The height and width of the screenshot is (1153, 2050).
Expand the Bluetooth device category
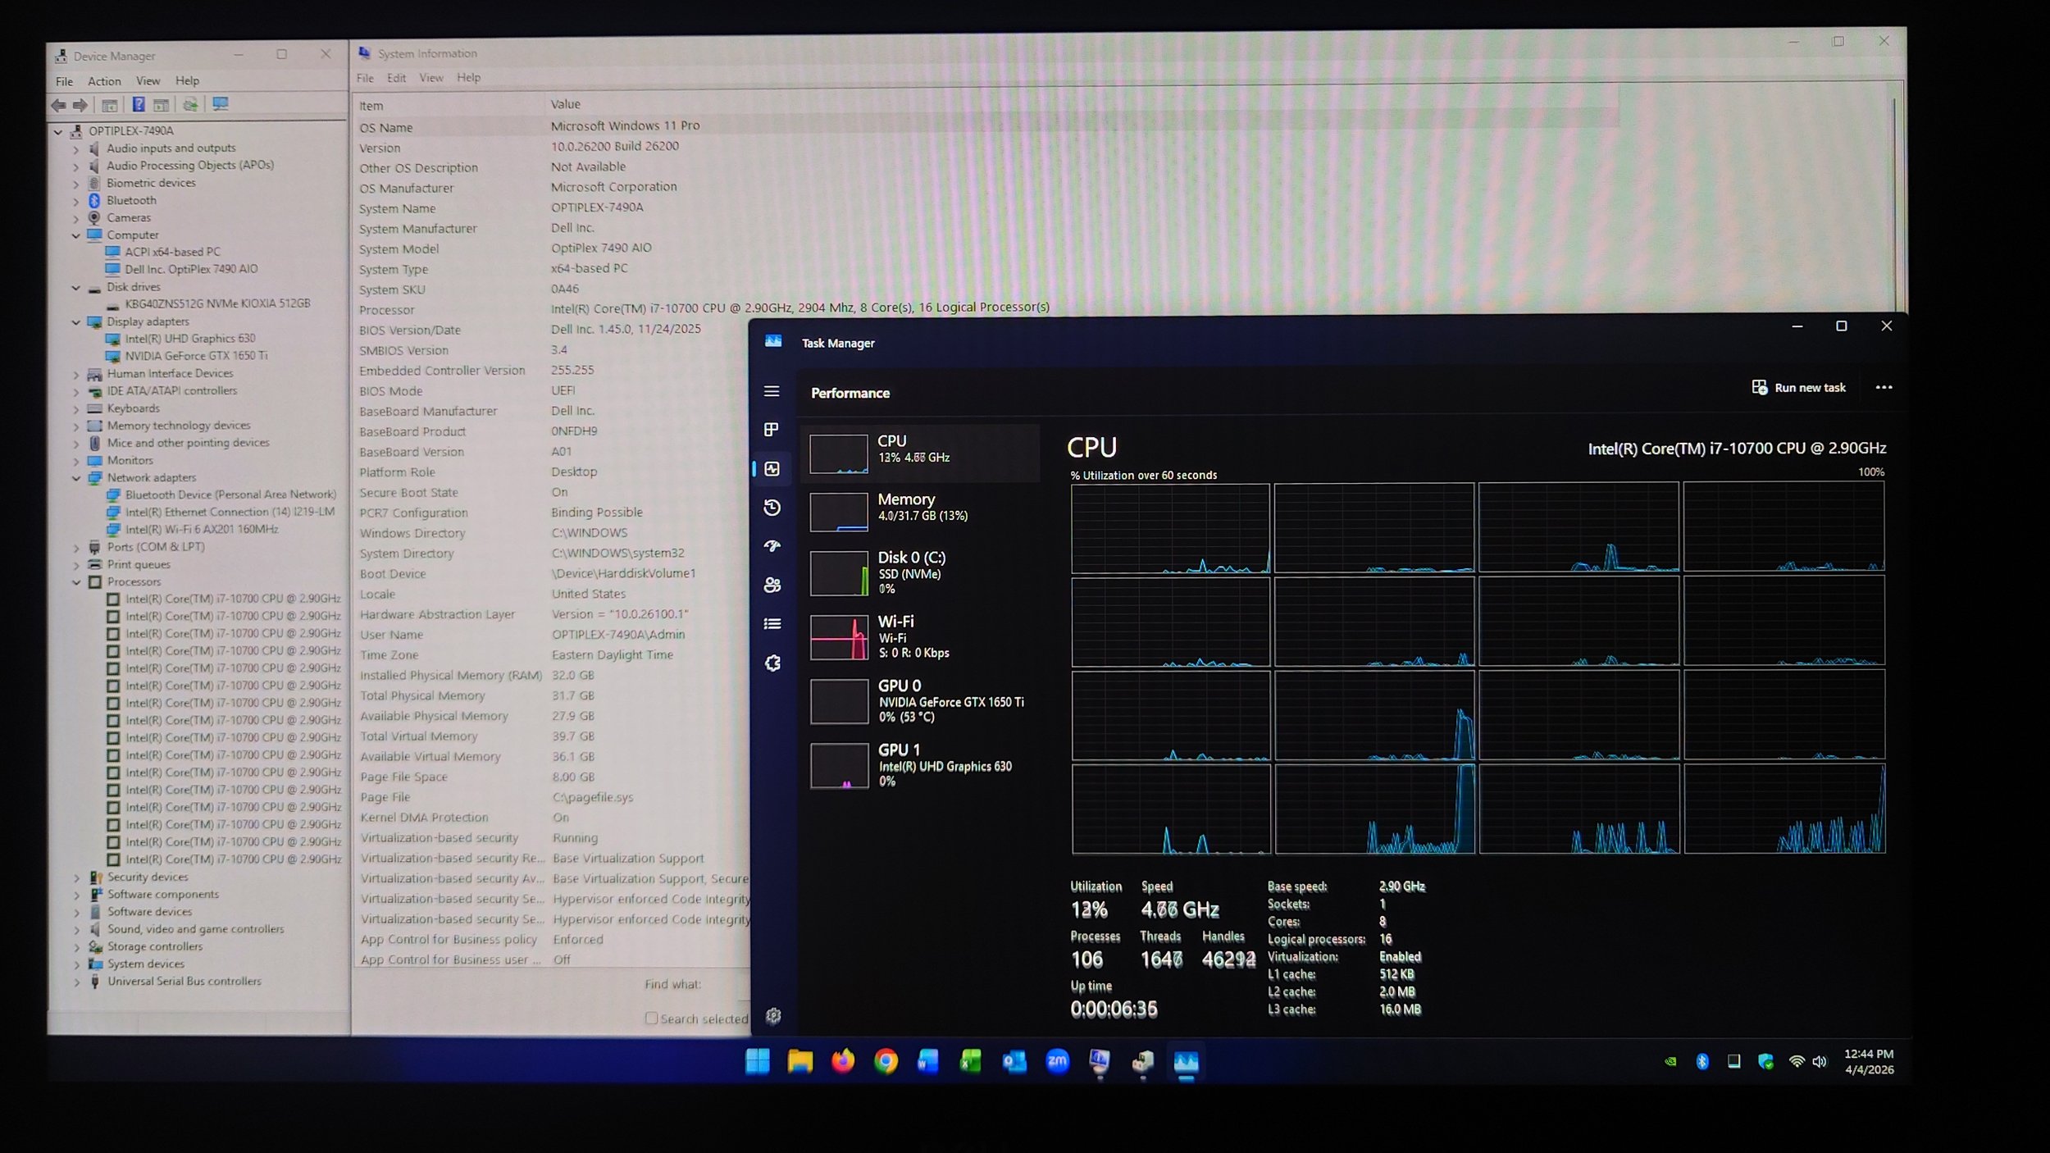pos(76,201)
